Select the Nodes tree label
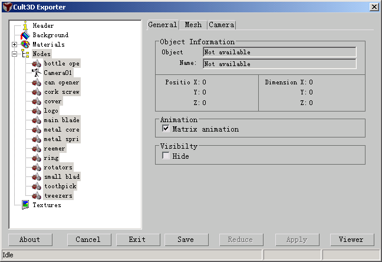The height and width of the screenshot is (262, 382). 41,54
